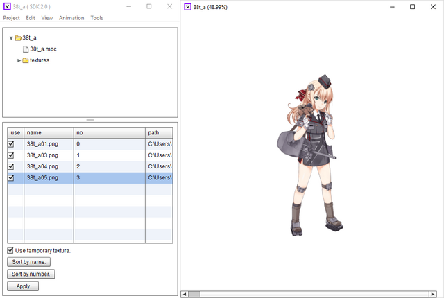Click the path cell of 38t_a01.png
The height and width of the screenshot is (298, 444).
click(159, 144)
